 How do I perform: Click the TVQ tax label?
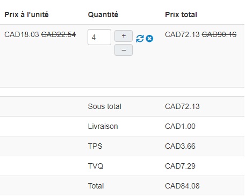tap(96, 166)
